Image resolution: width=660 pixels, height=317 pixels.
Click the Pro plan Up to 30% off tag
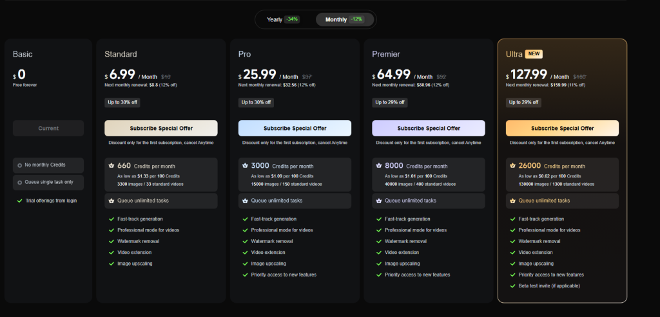coord(257,102)
